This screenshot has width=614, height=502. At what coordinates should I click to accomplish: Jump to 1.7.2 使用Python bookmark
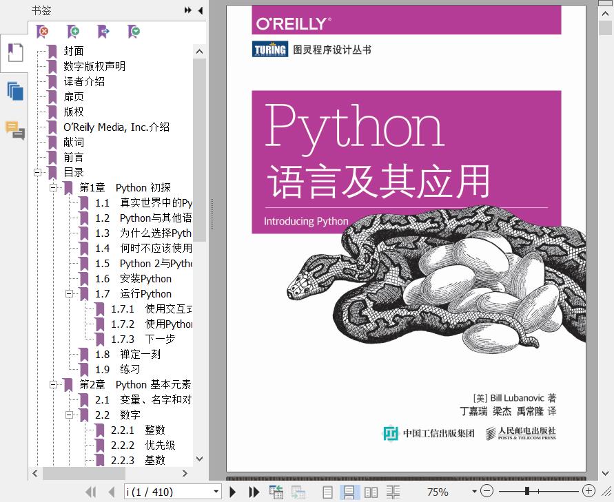coord(152,324)
